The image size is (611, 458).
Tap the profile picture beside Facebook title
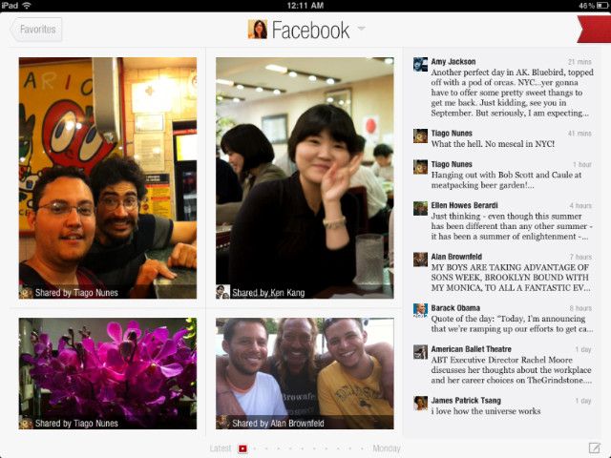click(257, 30)
